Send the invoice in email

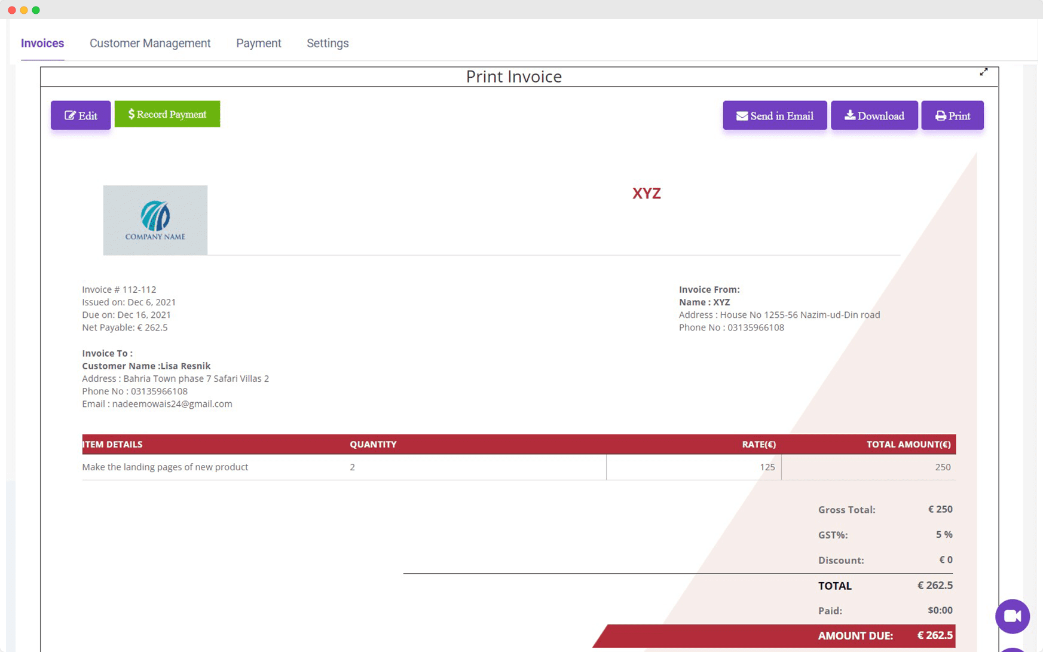coord(775,115)
